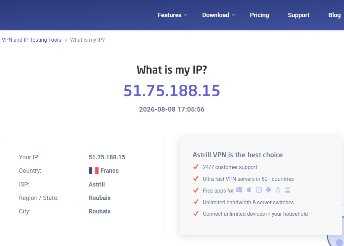Click the '24/7 customer support' text

point(230,167)
